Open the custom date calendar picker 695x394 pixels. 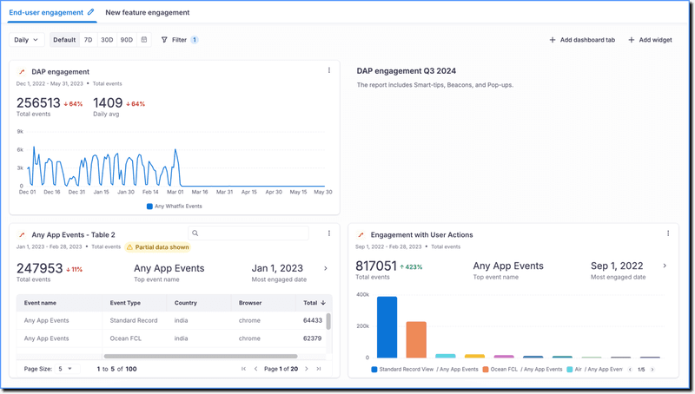tap(144, 40)
